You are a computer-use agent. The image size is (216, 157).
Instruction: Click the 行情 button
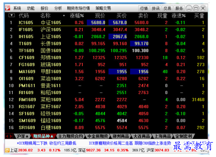[x=144, y=8]
